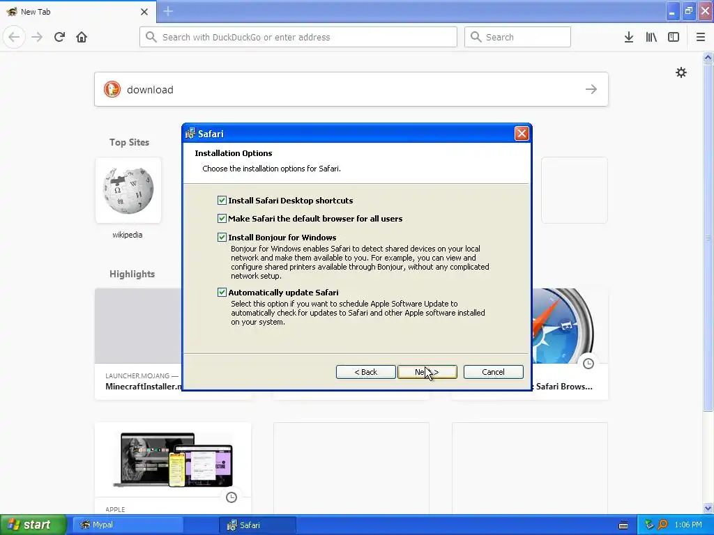The height and width of the screenshot is (535, 714).
Task: Switch to Safari installer in taskbar
Action: pos(258,525)
